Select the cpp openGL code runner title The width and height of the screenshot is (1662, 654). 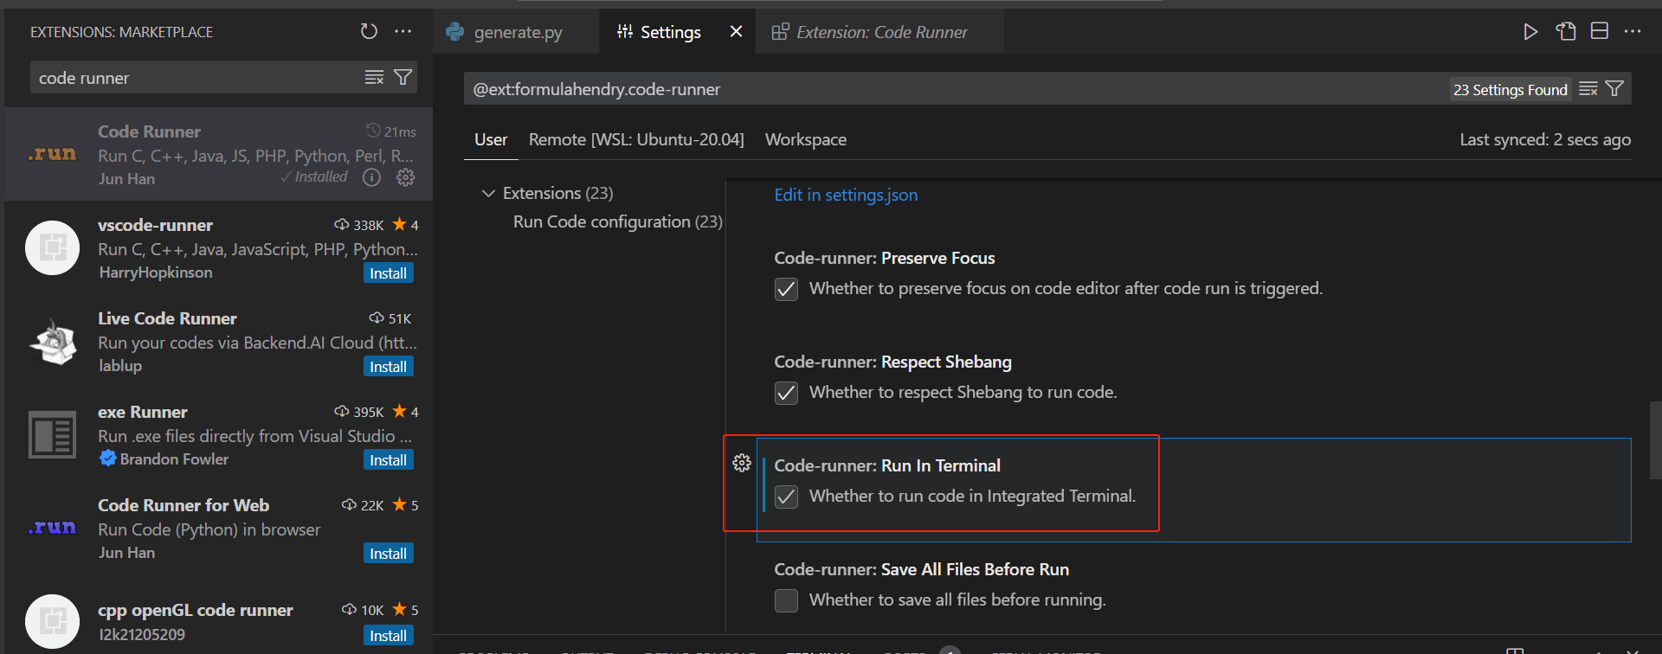pyautogui.click(x=195, y=610)
